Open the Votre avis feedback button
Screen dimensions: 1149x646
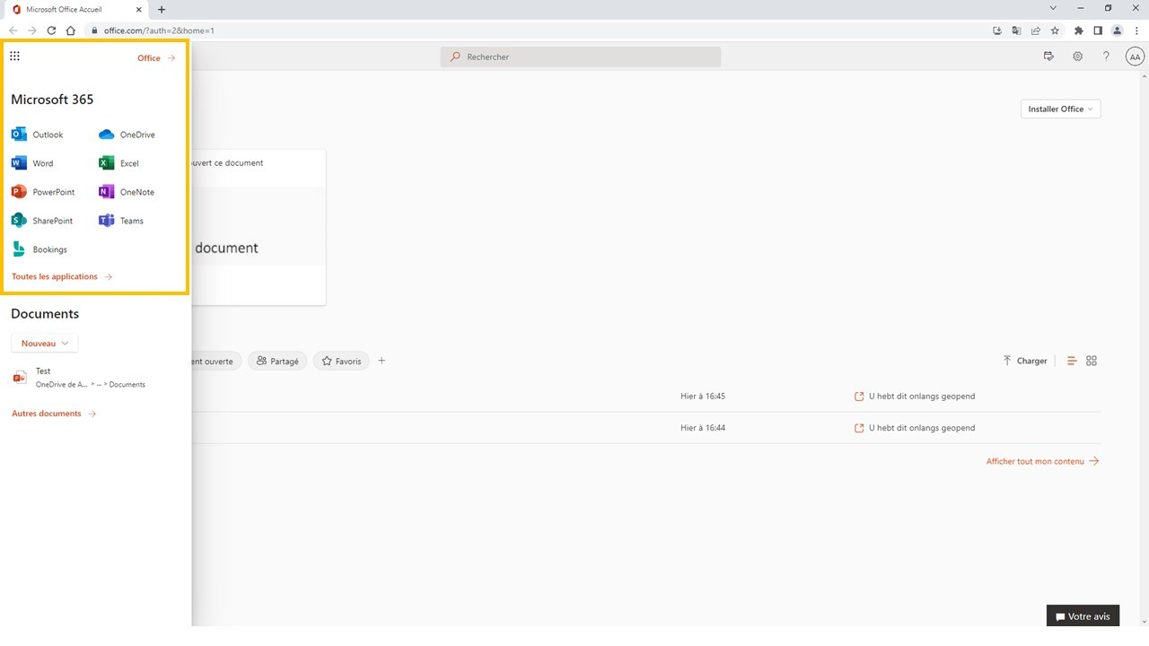[x=1083, y=616]
